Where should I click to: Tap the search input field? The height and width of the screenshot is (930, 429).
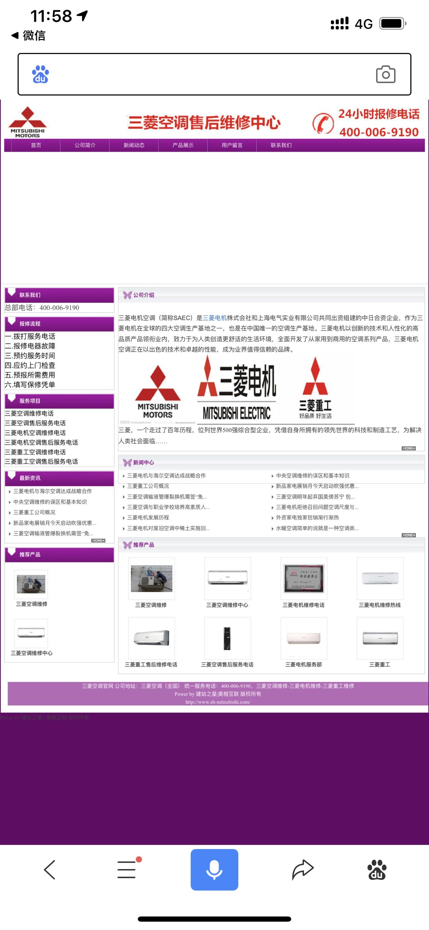click(x=211, y=74)
